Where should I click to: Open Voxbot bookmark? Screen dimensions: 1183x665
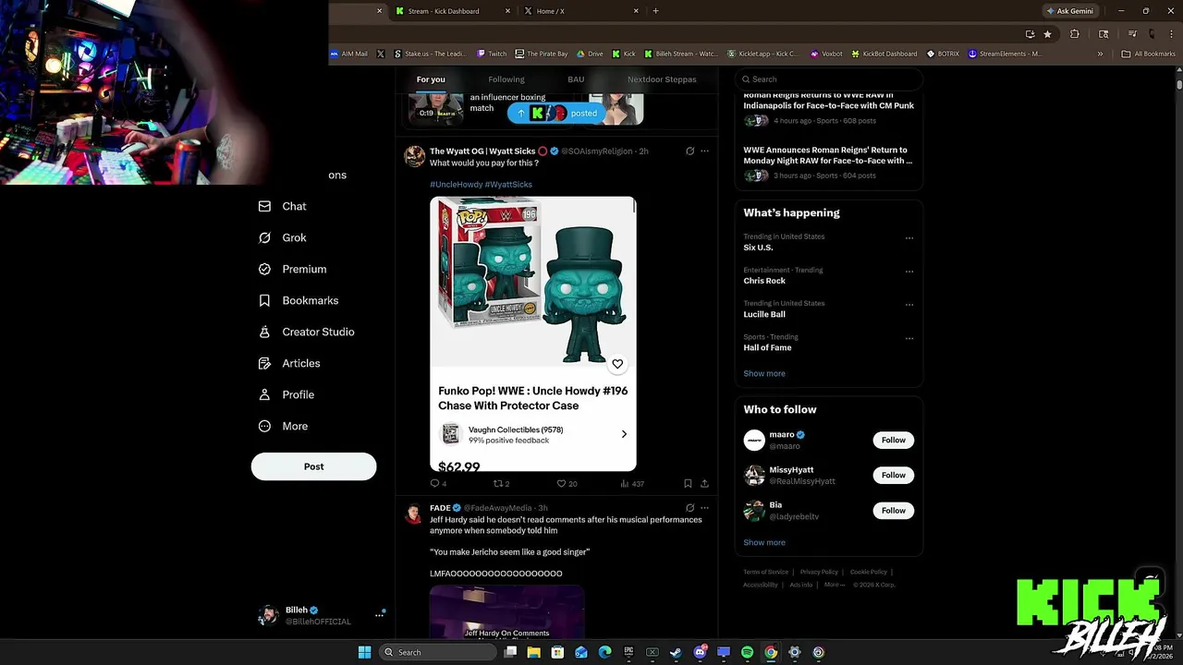[x=826, y=54]
